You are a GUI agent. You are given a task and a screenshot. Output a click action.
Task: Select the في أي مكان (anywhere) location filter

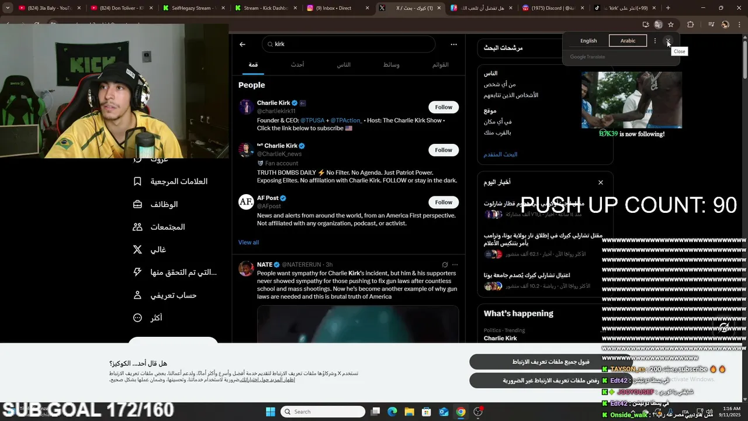(497, 122)
